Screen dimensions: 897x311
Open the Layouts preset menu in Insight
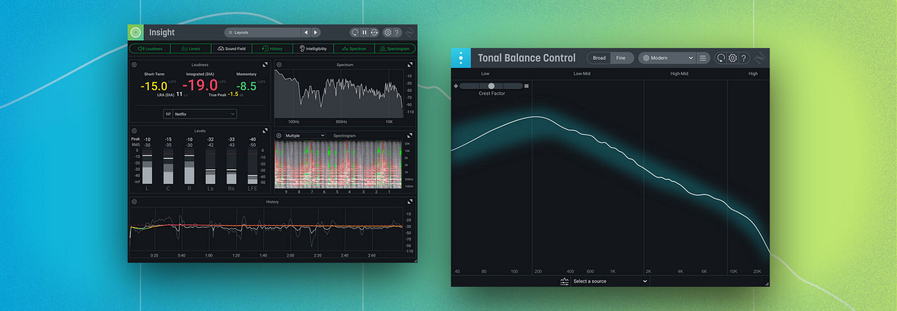click(263, 32)
